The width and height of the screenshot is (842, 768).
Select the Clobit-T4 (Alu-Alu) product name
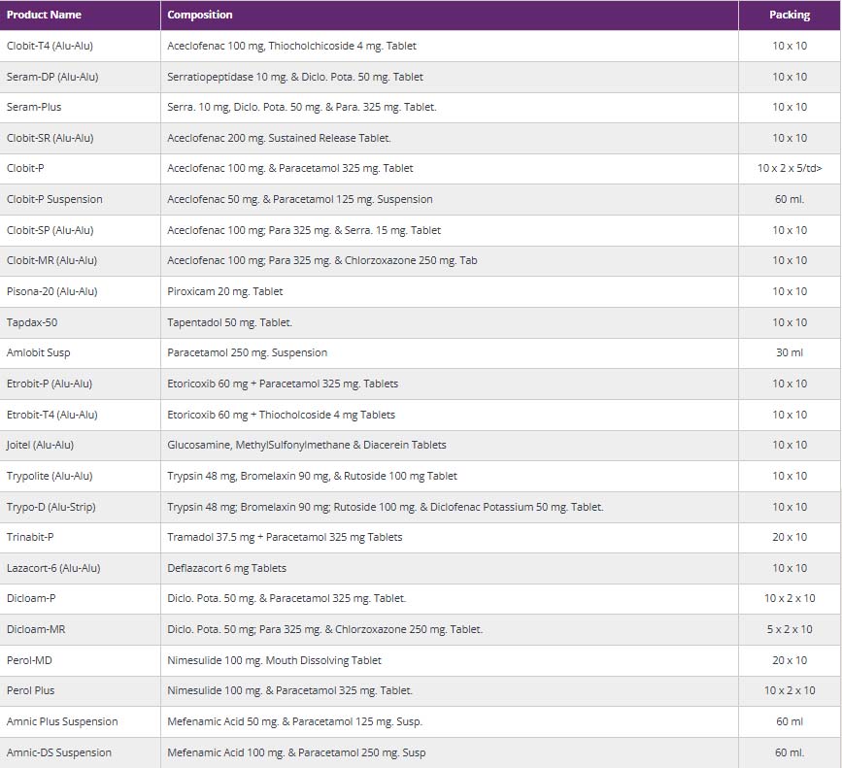coord(50,46)
